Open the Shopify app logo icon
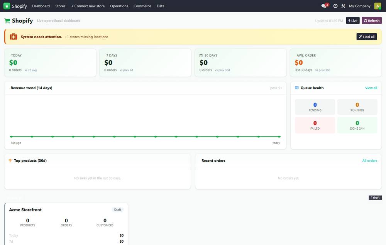386x245 pixels. point(7,6)
